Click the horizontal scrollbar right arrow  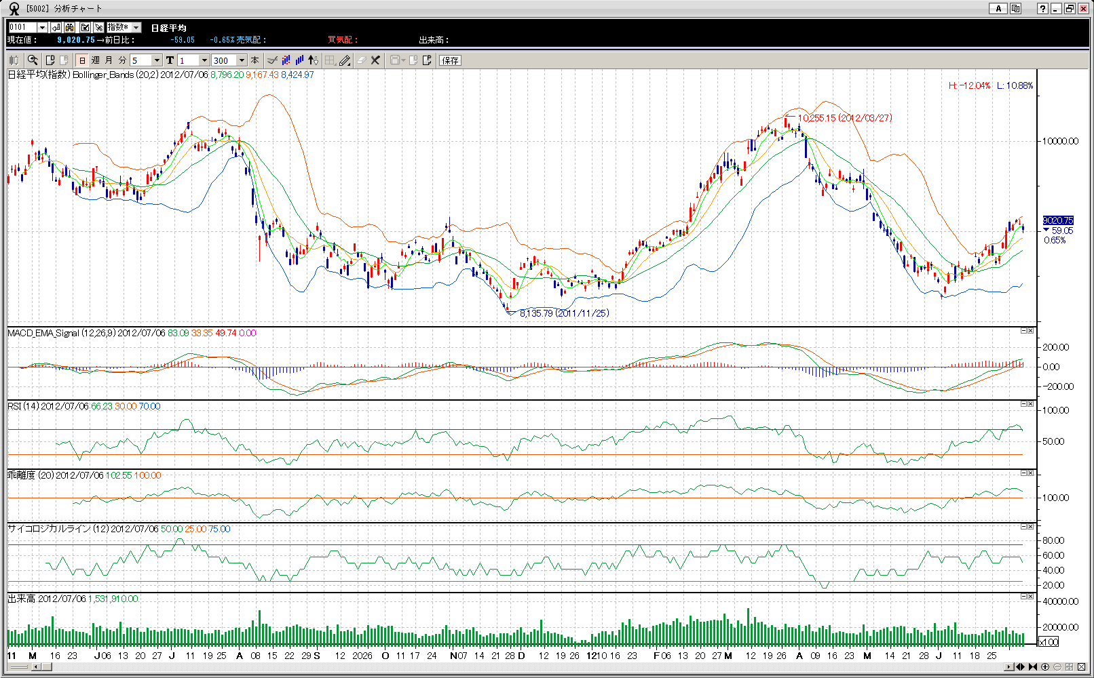tap(1008, 667)
